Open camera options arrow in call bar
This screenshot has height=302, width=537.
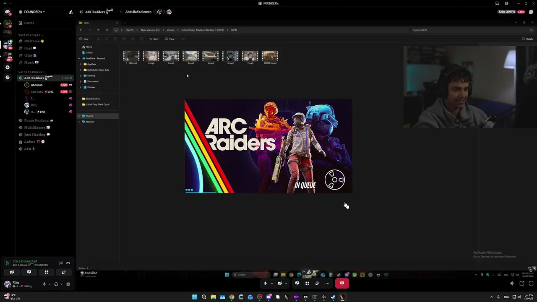point(286,284)
